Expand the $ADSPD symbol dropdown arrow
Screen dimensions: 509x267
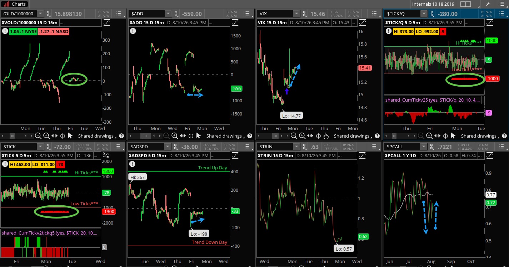point(168,147)
